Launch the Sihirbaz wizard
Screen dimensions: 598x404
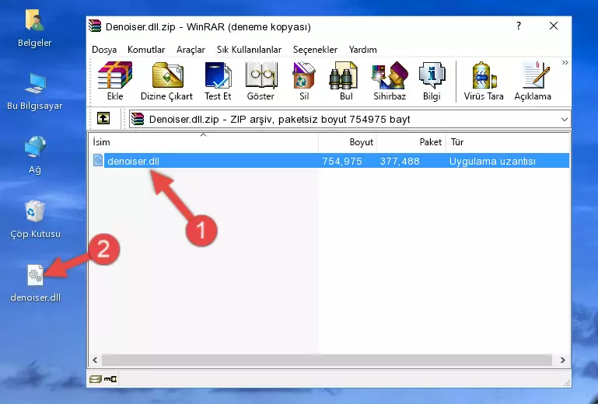click(x=390, y=81)
